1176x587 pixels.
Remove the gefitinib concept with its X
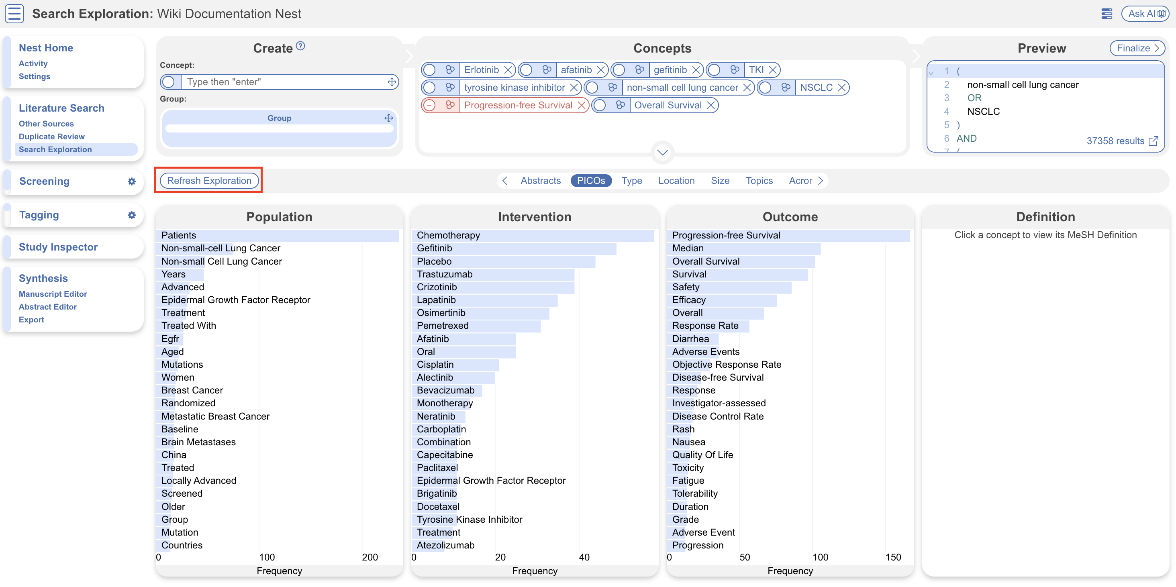(695, 70)
